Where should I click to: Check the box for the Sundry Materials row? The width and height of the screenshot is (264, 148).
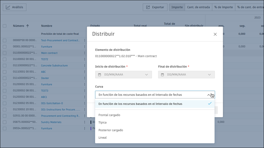coord(4,122)
